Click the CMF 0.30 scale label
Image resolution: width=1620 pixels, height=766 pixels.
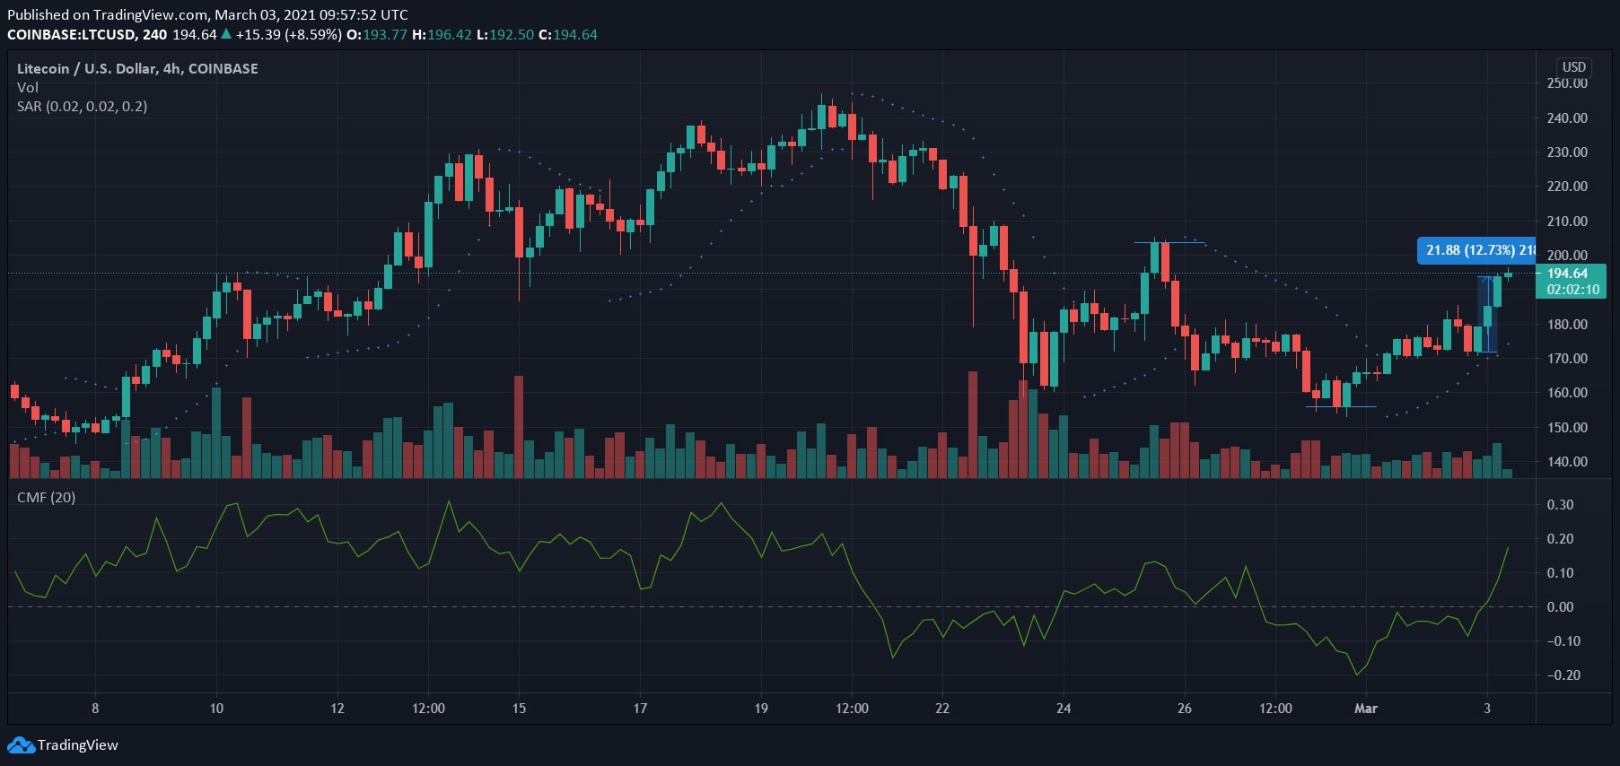tap(1560, 504)
